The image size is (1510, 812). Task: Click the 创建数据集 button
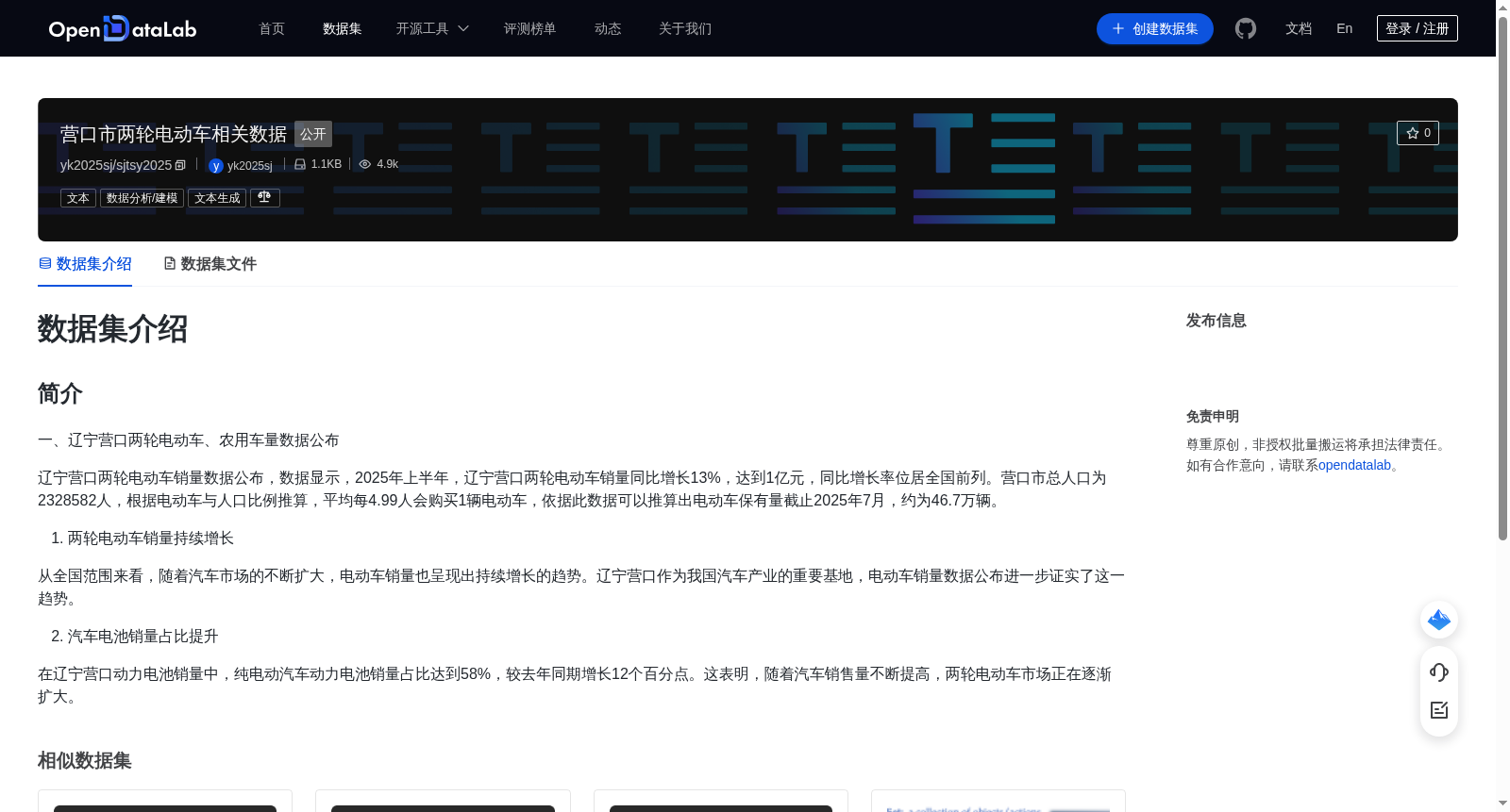coord(1154,28)
